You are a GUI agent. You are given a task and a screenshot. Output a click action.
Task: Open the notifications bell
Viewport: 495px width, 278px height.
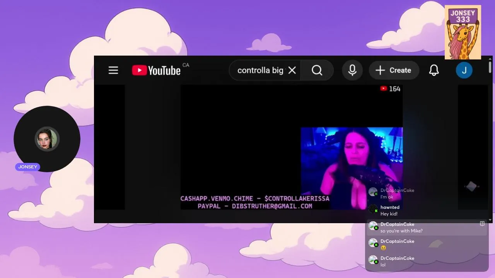point(434,70)
